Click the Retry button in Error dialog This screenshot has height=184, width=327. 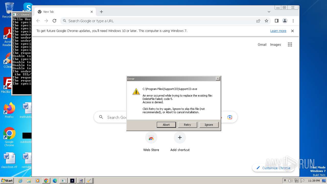pyautogui.click(x=188, y=125)
